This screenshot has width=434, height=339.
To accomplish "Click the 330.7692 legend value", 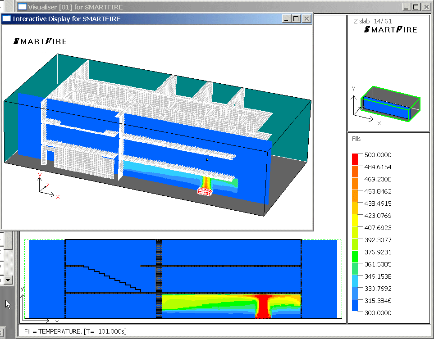I will [x=378, y=289].
